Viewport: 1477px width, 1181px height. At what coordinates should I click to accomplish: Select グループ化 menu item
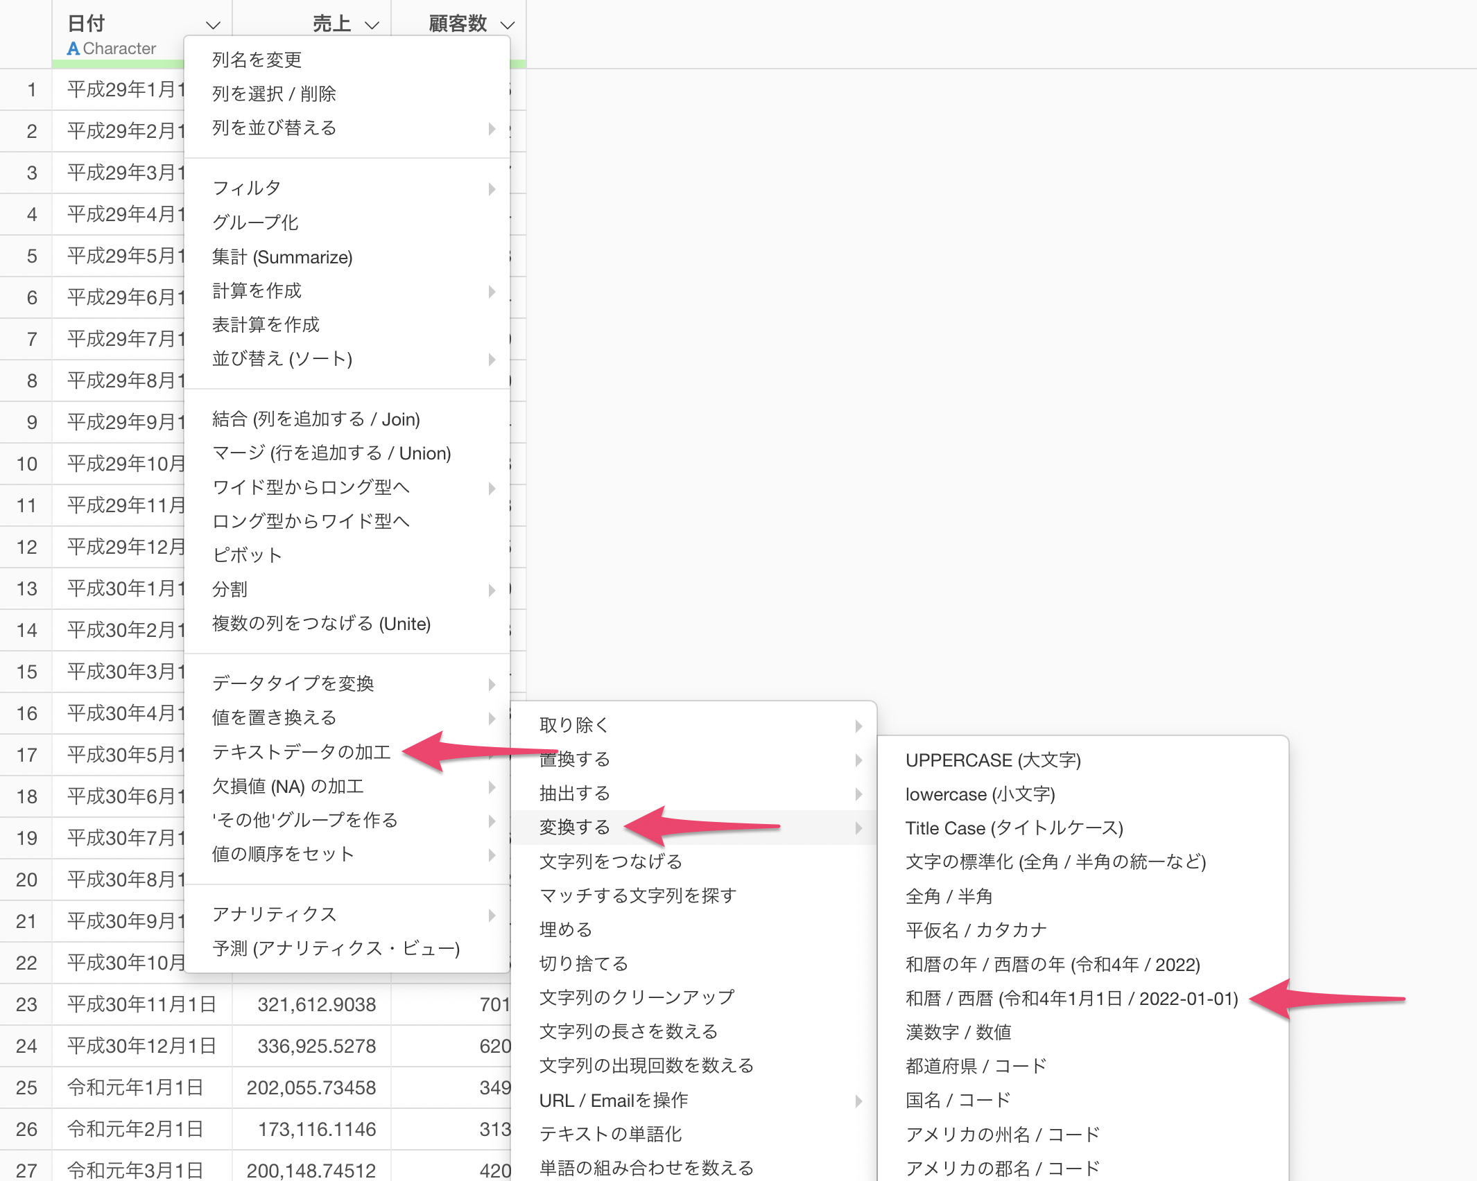point(347,222)
